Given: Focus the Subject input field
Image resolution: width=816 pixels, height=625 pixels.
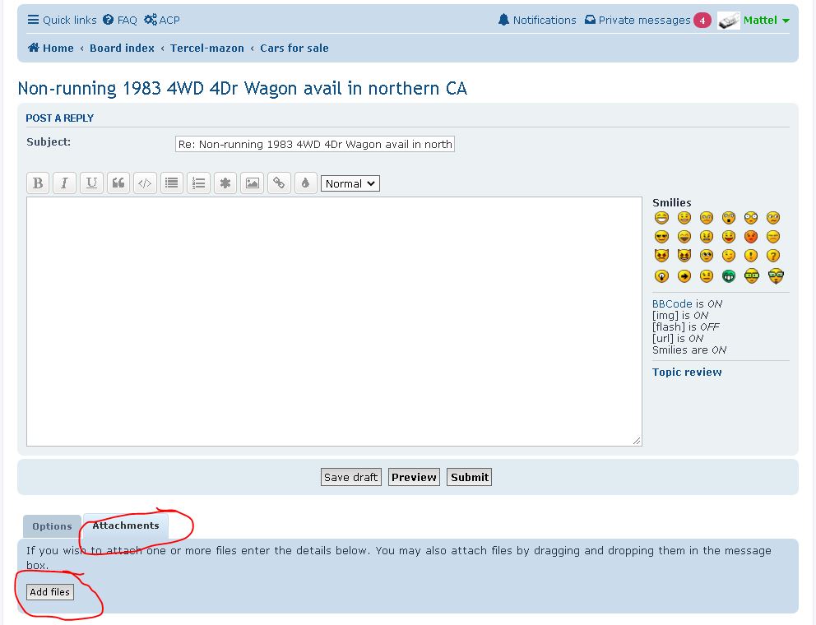Looking at the screenshot, I should [315, 144].
